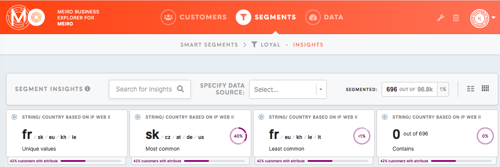The image size is (500, 167).
Task: Click the Segments funnel icon
Action: click(x=244, y=17)
